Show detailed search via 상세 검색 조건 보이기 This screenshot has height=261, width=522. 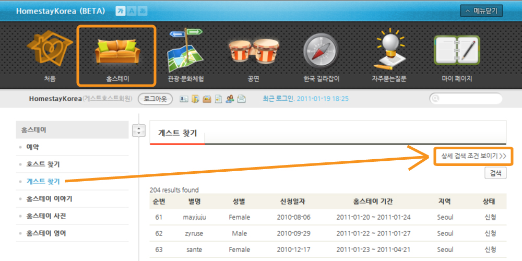click(x=474, y=156)
